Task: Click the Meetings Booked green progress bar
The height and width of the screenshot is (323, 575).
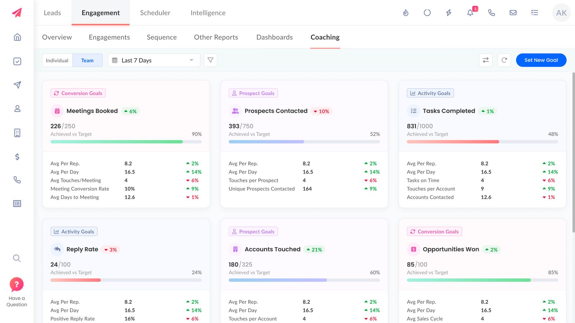Action: [126, 142]
